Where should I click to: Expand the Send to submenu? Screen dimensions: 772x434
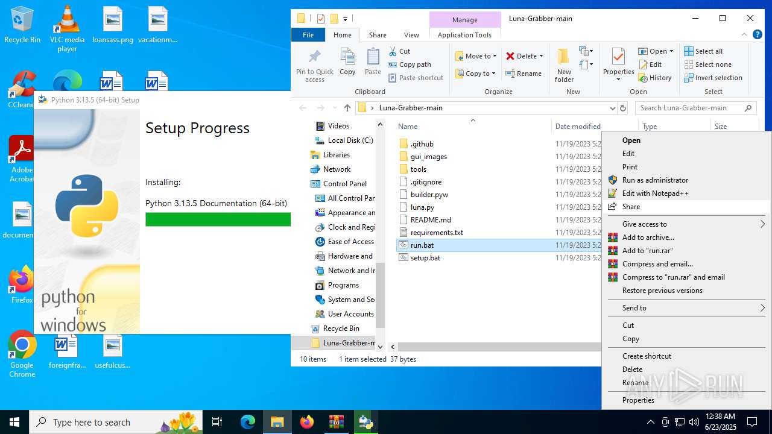(x=686, y=308)
